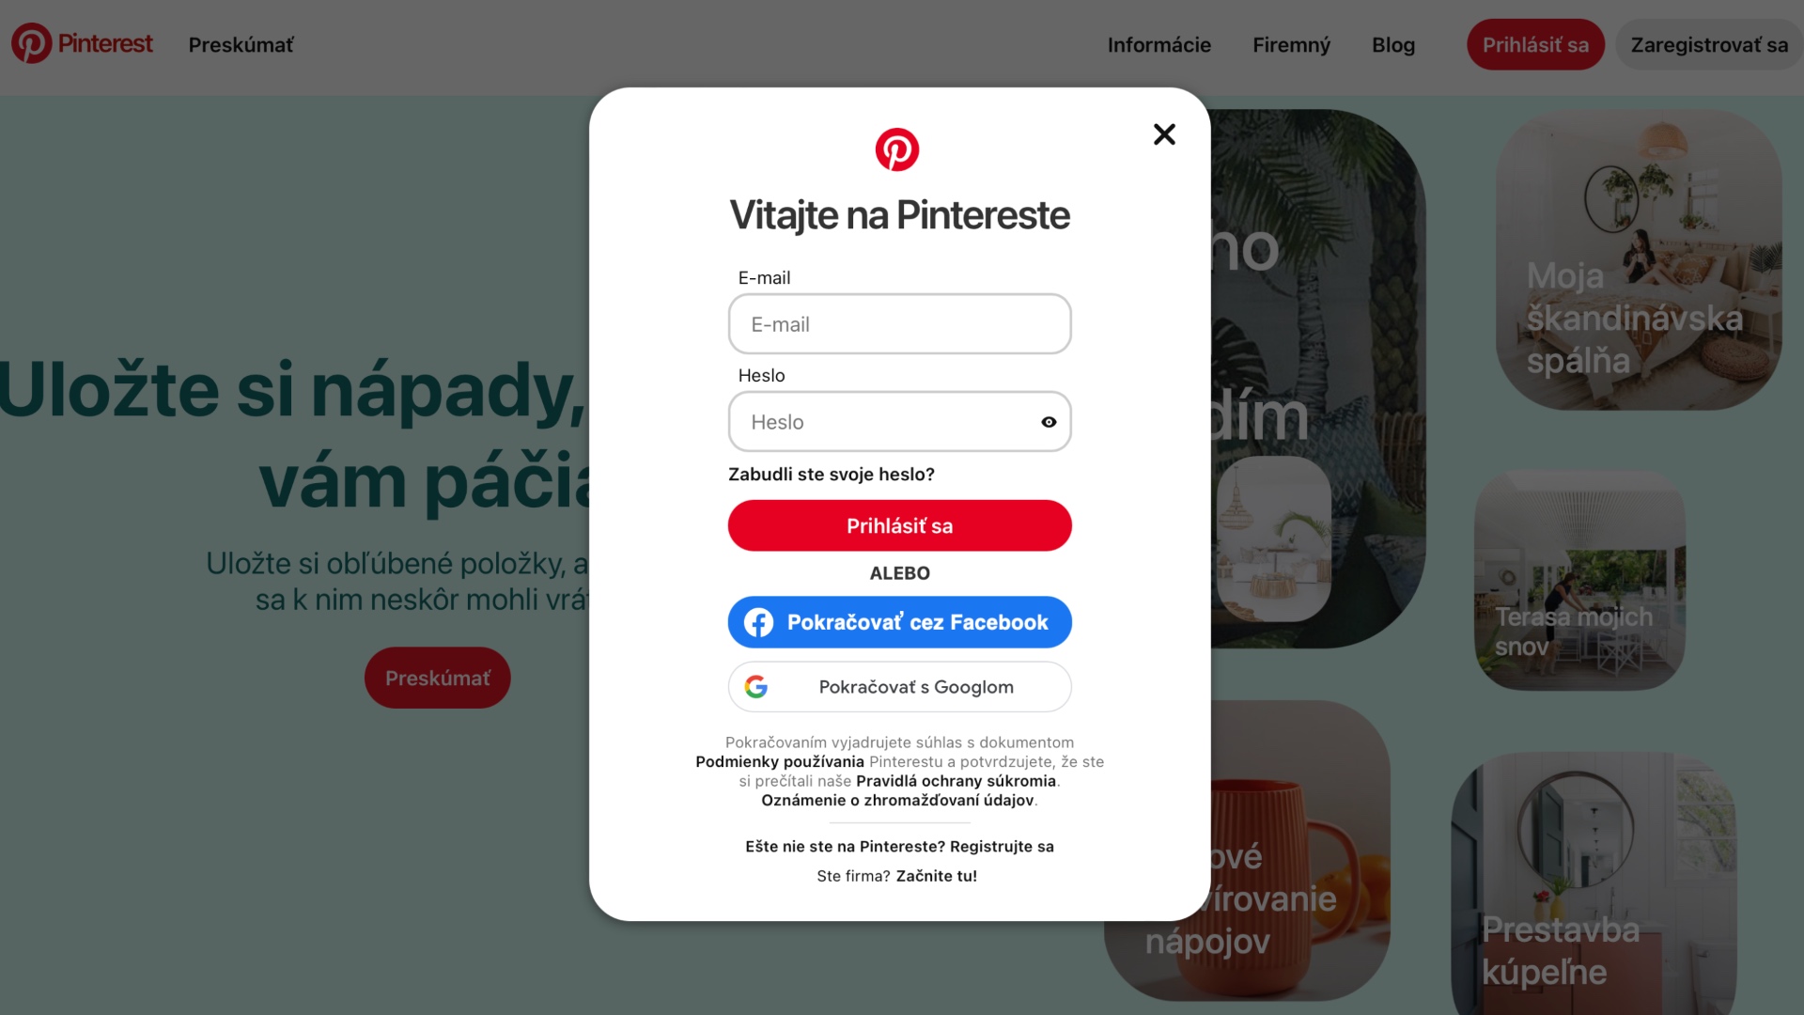This screenshot has height=1015, width=1804.
Task: Click Zabudli ste svoje heslo? link
Action: [x=832, y=474]
